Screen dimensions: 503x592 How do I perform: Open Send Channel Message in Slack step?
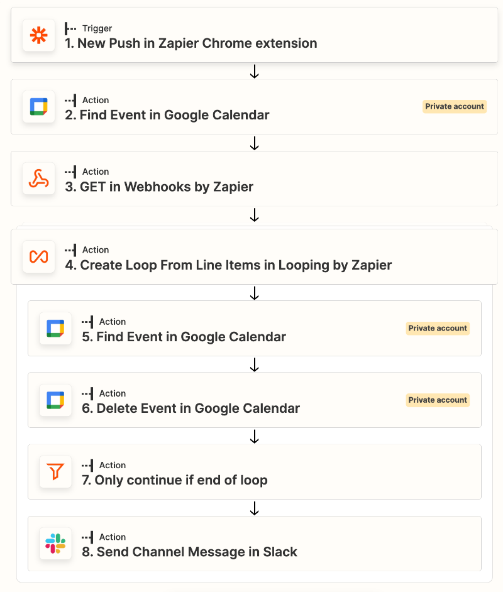197,552
